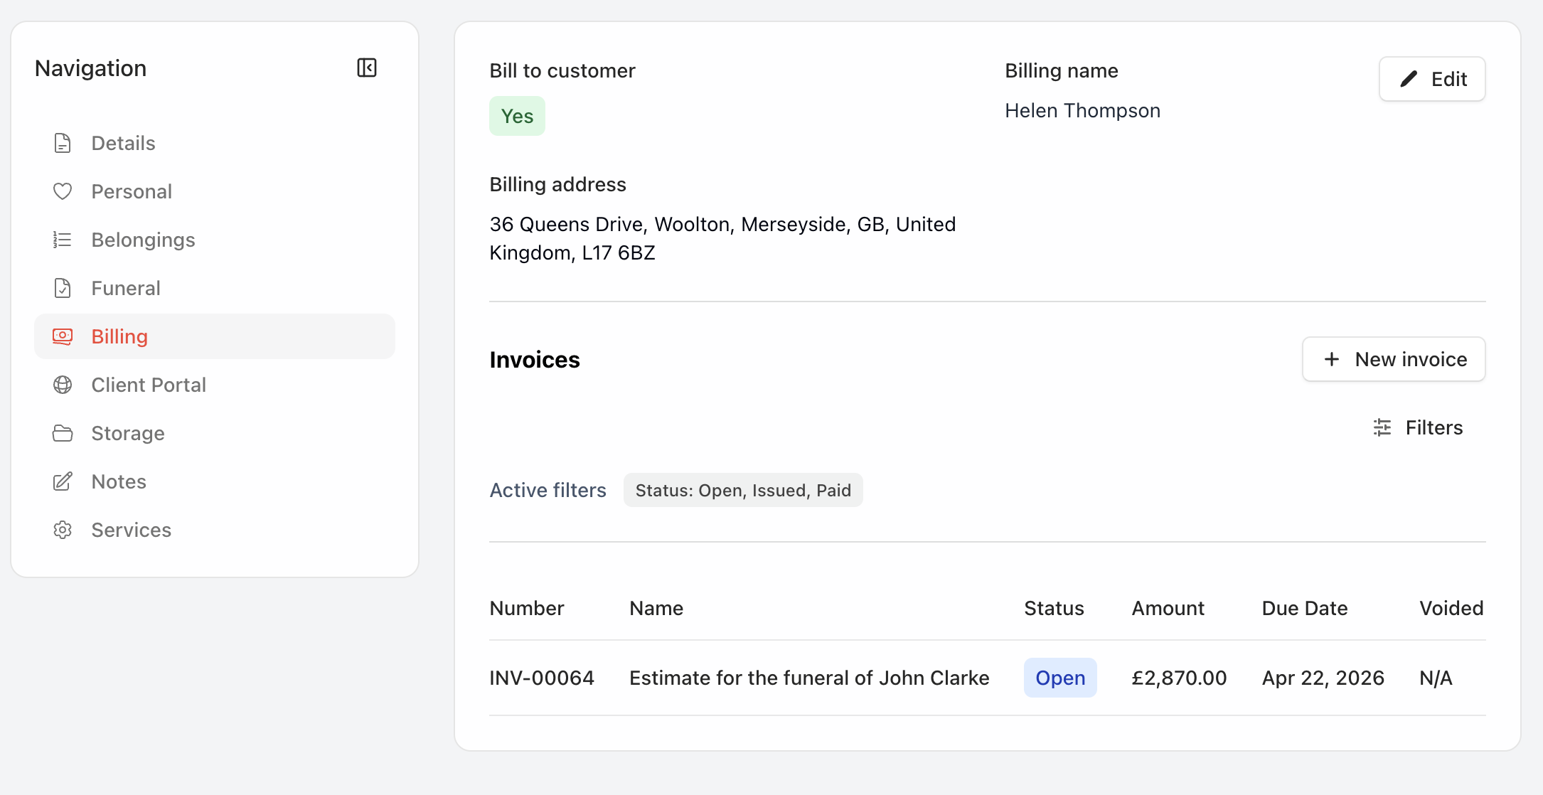Viewport: 1543px width, 795px height.
Task: Click the Notes pencil icon
Action: 63,481
